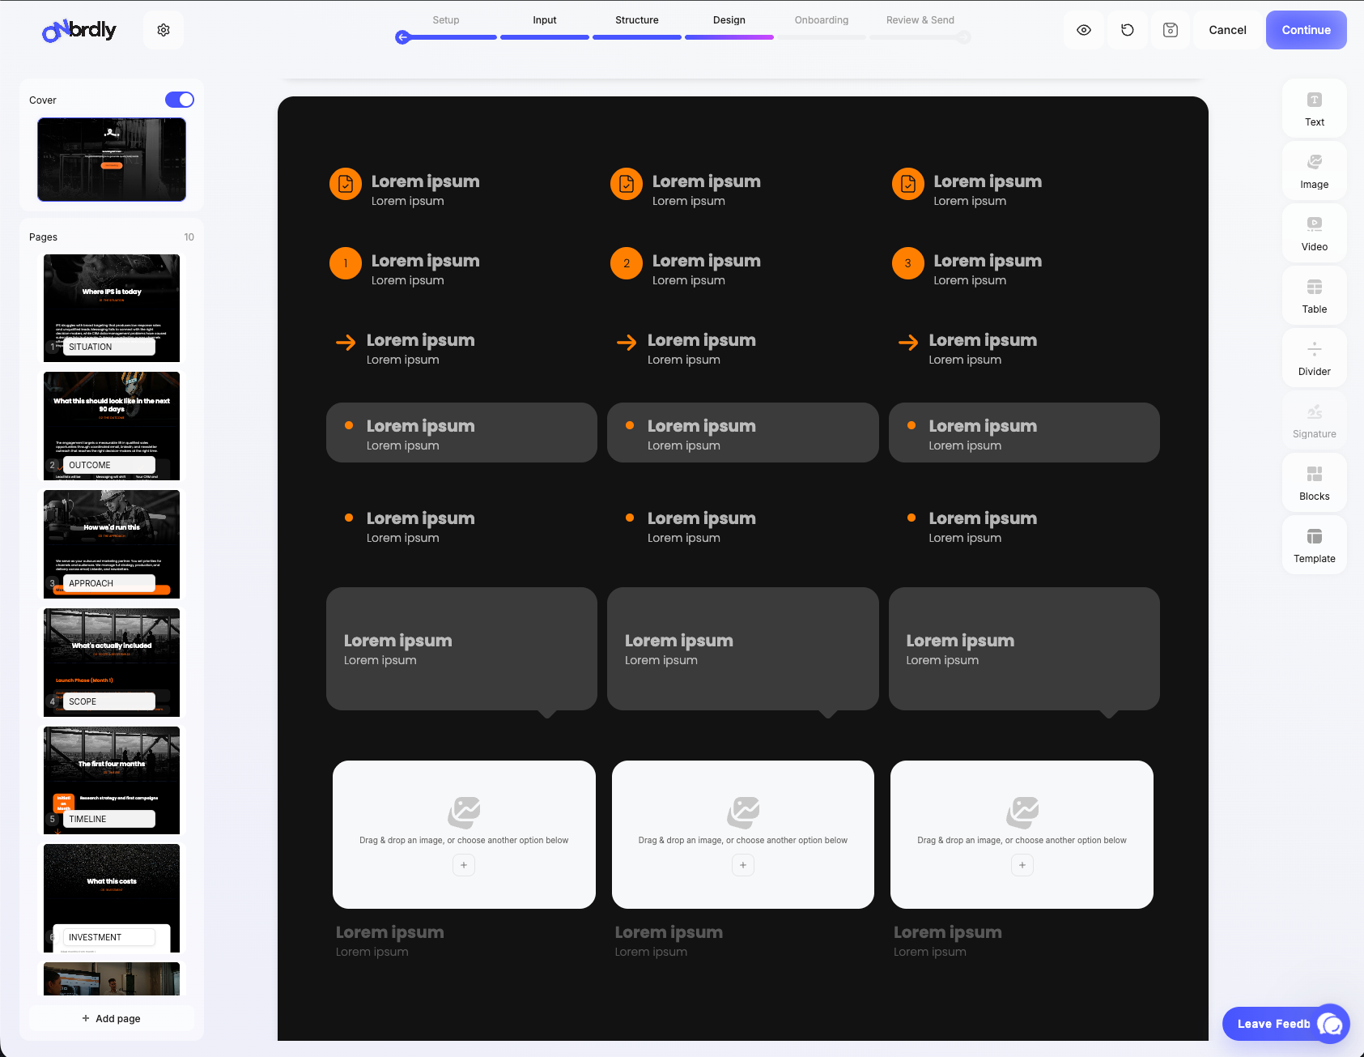Go to the Input step tab
The width and height of the screenshot is (1364, 1057).
point(545,20)
